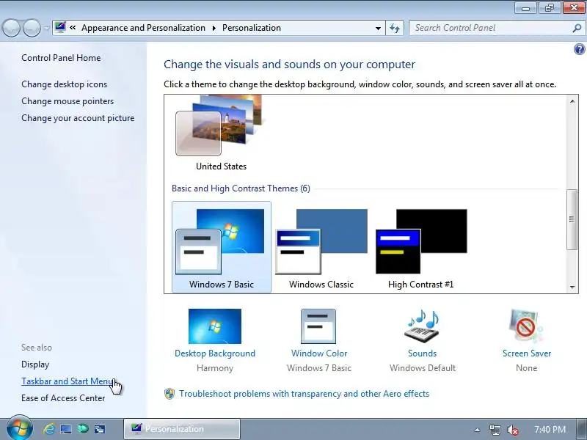
Task: Open the Display link under See also
Action: point(35,364)
